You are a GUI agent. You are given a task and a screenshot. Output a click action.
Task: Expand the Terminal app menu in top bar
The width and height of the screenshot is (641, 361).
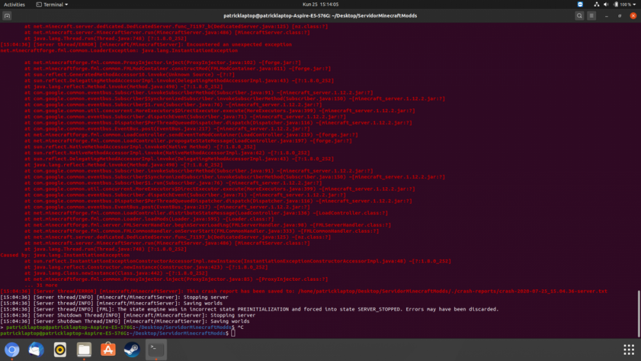[x=52, y=4]
